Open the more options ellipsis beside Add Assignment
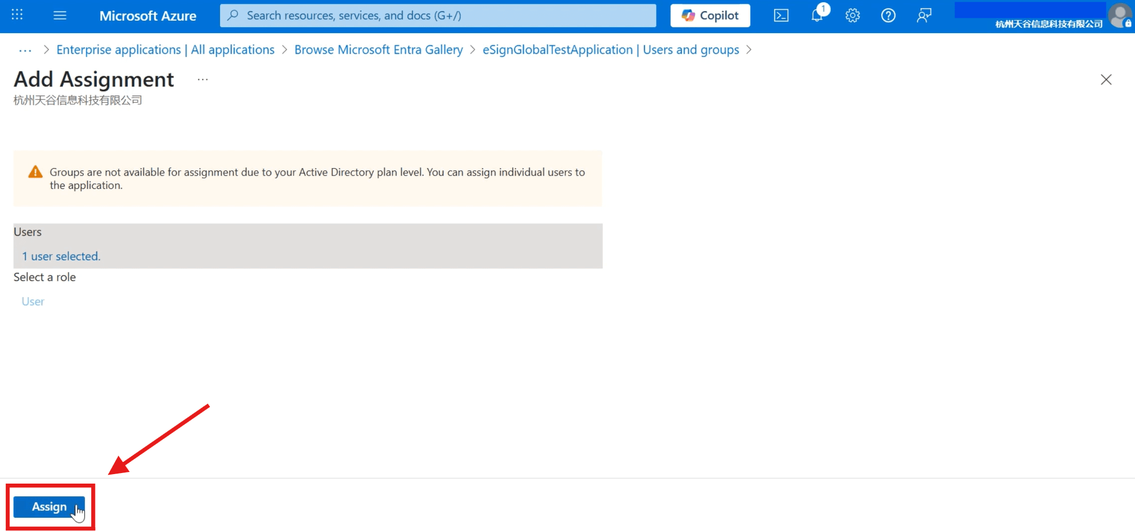The image size is (1135, 531). (203, 80)
